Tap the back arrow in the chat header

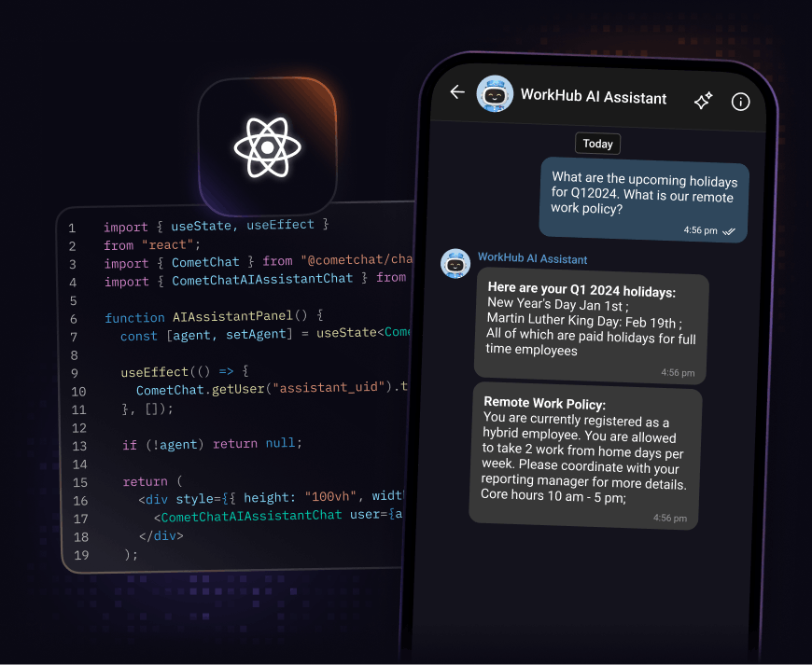456,92
